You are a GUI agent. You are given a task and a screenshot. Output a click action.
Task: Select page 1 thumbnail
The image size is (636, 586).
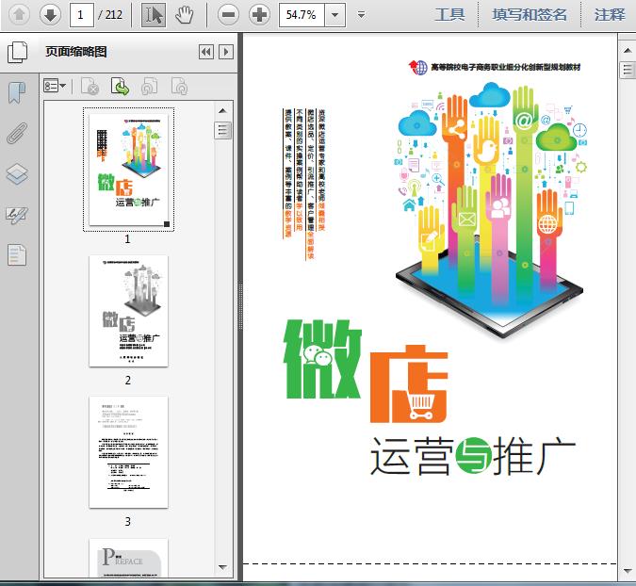[128, 170]
